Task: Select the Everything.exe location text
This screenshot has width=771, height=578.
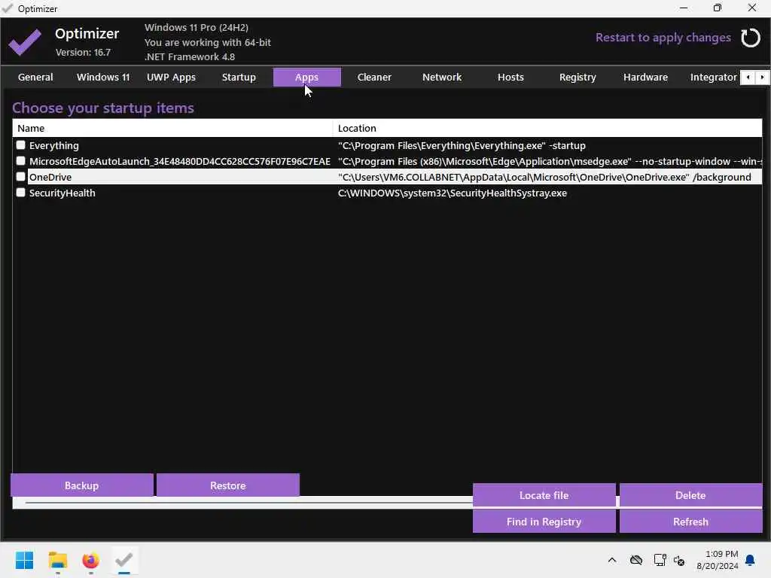Action: pyautogui.click(x=462, y=145)
